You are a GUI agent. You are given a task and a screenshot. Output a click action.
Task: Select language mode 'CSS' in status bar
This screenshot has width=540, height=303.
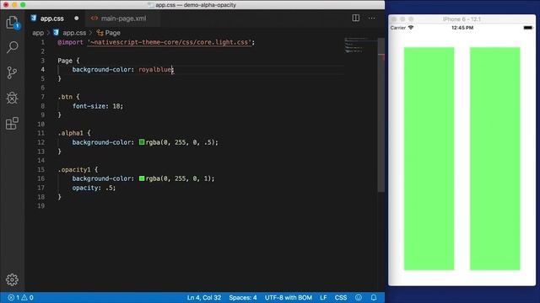[x=341, y=297]
